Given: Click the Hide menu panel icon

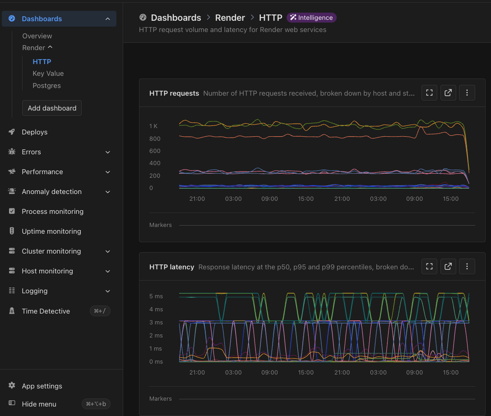Looking at the screenshot, I should point(12,403).
